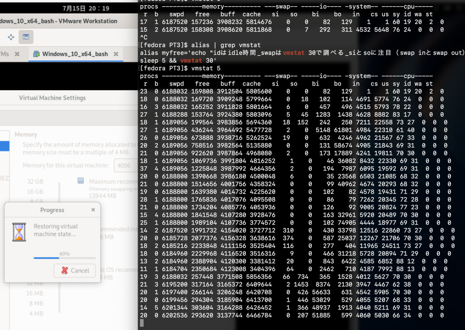Toggle the console view toolbar icon
The width and height of the screenshot is (465, 330).
pos(26,37)
